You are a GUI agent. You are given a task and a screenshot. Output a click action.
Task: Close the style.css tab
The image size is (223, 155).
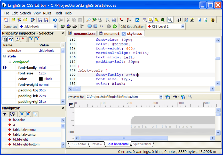(124, 34)
